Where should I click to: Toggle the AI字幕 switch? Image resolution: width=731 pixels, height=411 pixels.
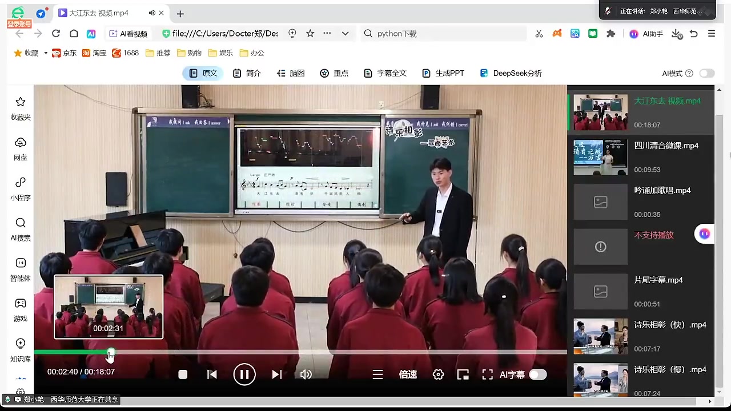(x=537, y=374)
